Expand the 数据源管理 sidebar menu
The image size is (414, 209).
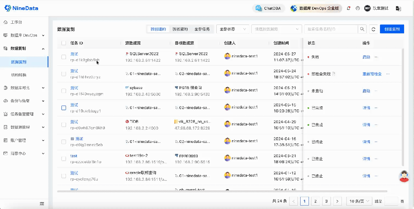click(24, 127)
